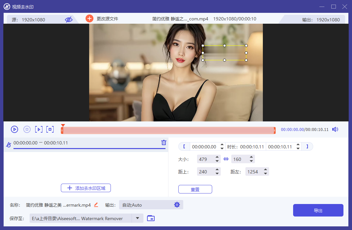Hide source preview with the eye toggle

click(68, 19)
